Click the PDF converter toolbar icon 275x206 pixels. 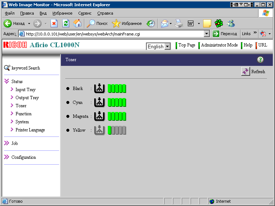pos(263,34)
